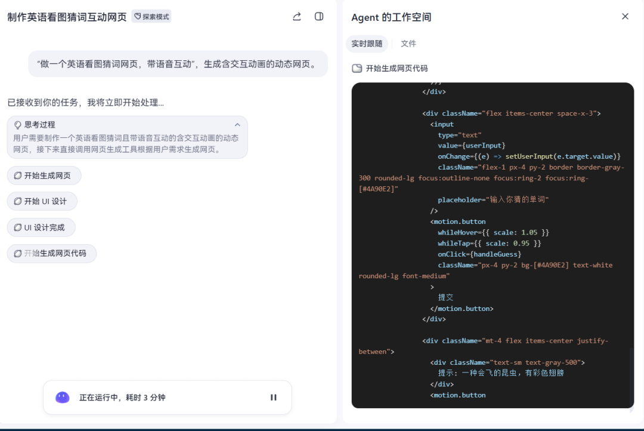644x431 pixels.
Task: Click the user prompt message bubble
Action: 178,63
